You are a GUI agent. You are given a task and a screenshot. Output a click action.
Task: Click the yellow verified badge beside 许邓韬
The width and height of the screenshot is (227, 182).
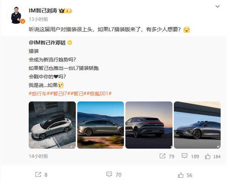click(x=70, y=43)
